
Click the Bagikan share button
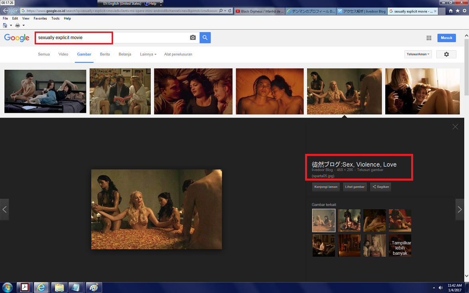[x=380, y=187]
